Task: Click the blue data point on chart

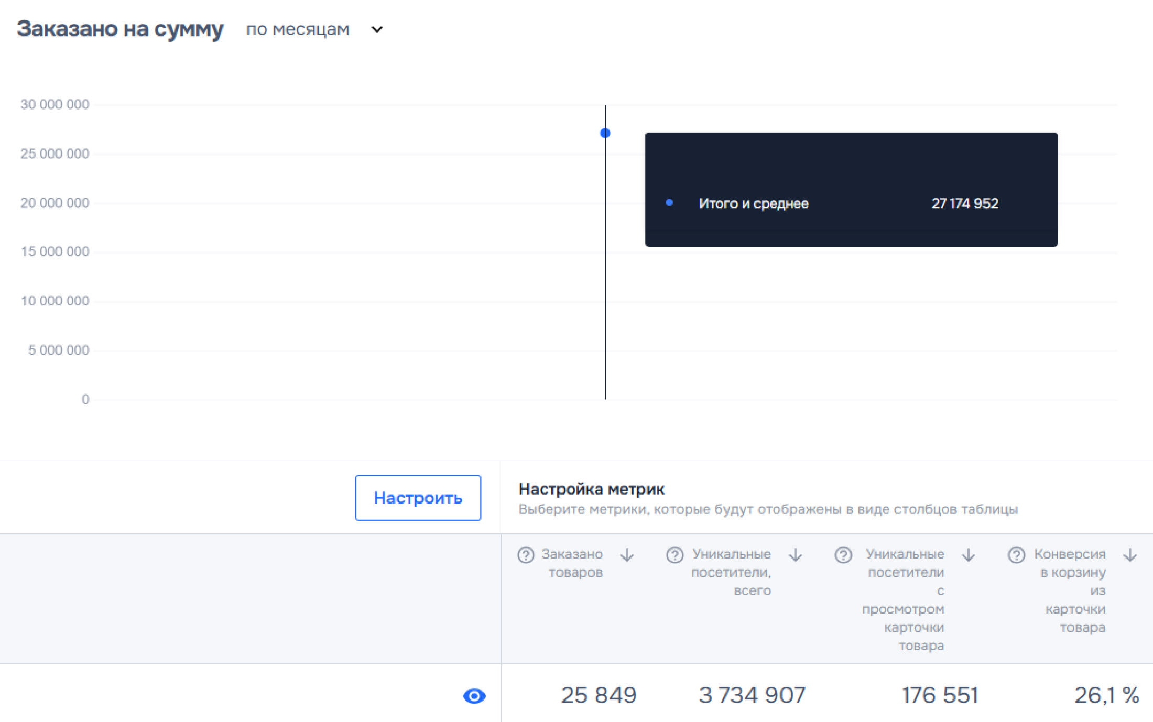Action: click(605, 133)
